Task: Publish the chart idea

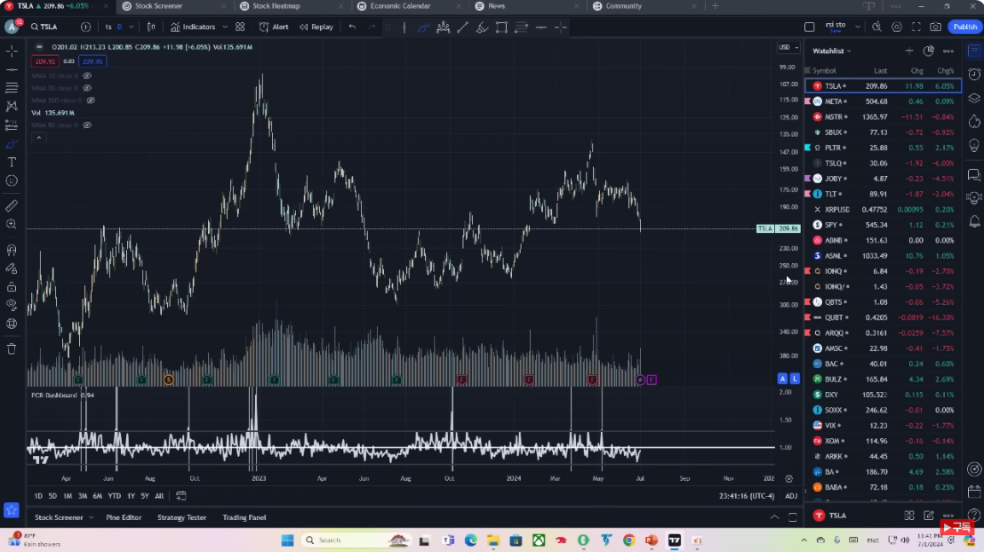Action: click(x=964, y=27)
